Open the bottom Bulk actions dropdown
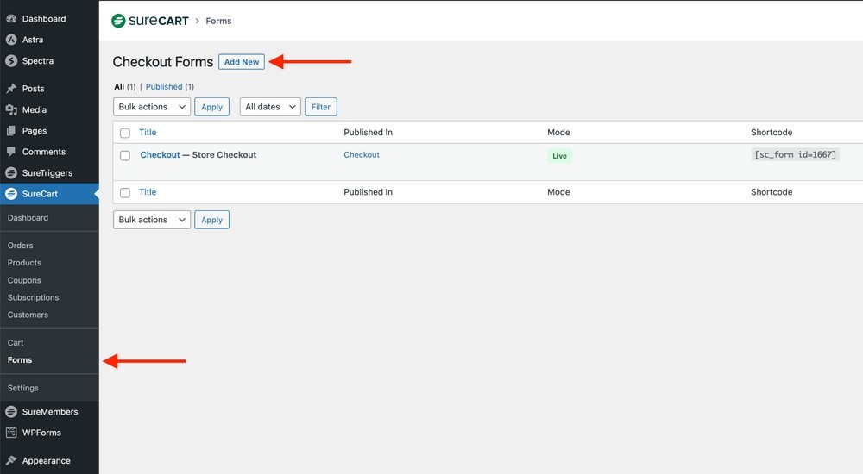The width and height of the screenshot is (863, 474). [x=152, y=220]
